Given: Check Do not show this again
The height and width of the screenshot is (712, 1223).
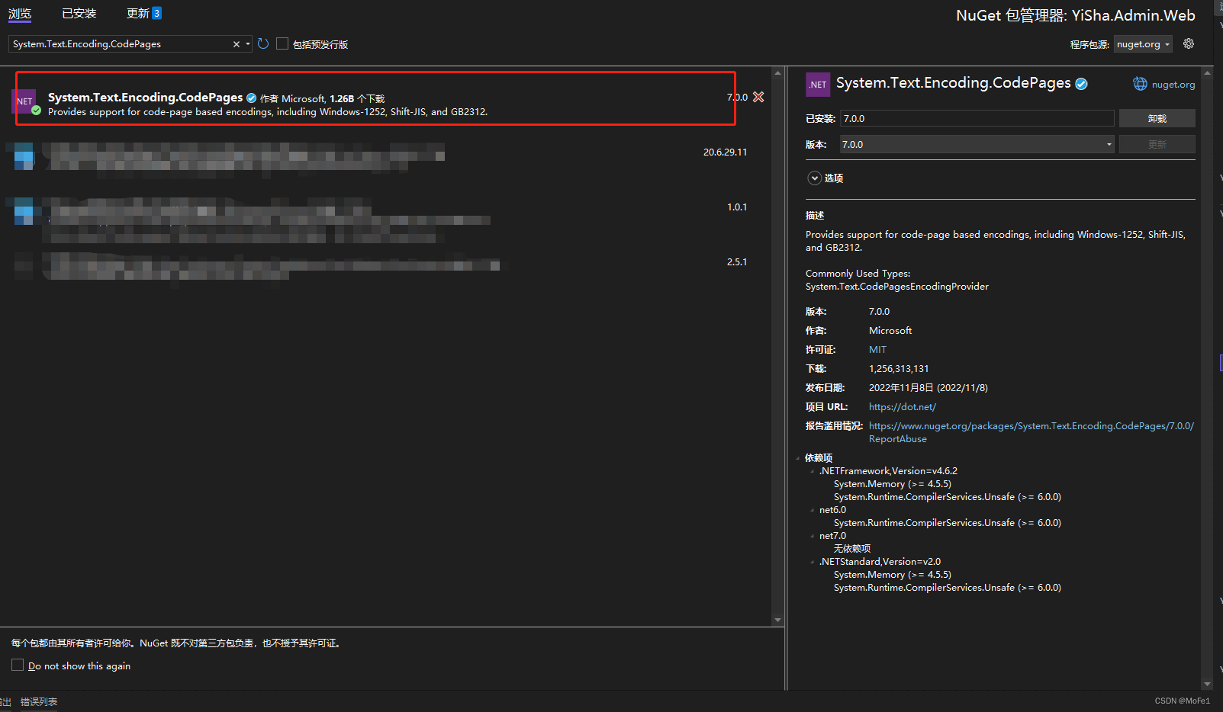Looking at the screenshot, I should pos(18,665).
